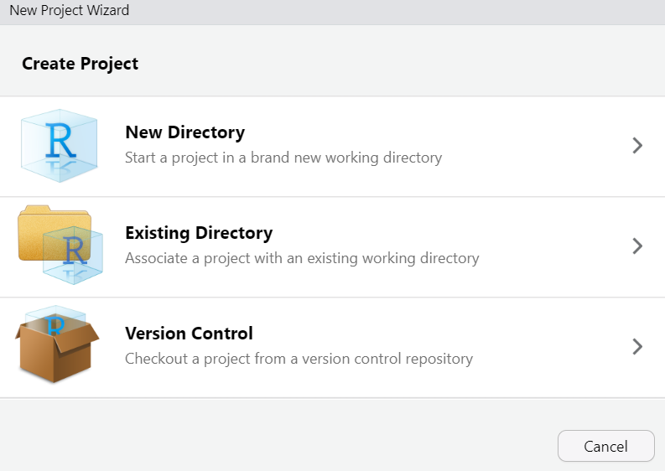Viewport: 665px width, 471px height.
Task: Click 'Start a project in a brand new working directory'
Action: (283, 158)
